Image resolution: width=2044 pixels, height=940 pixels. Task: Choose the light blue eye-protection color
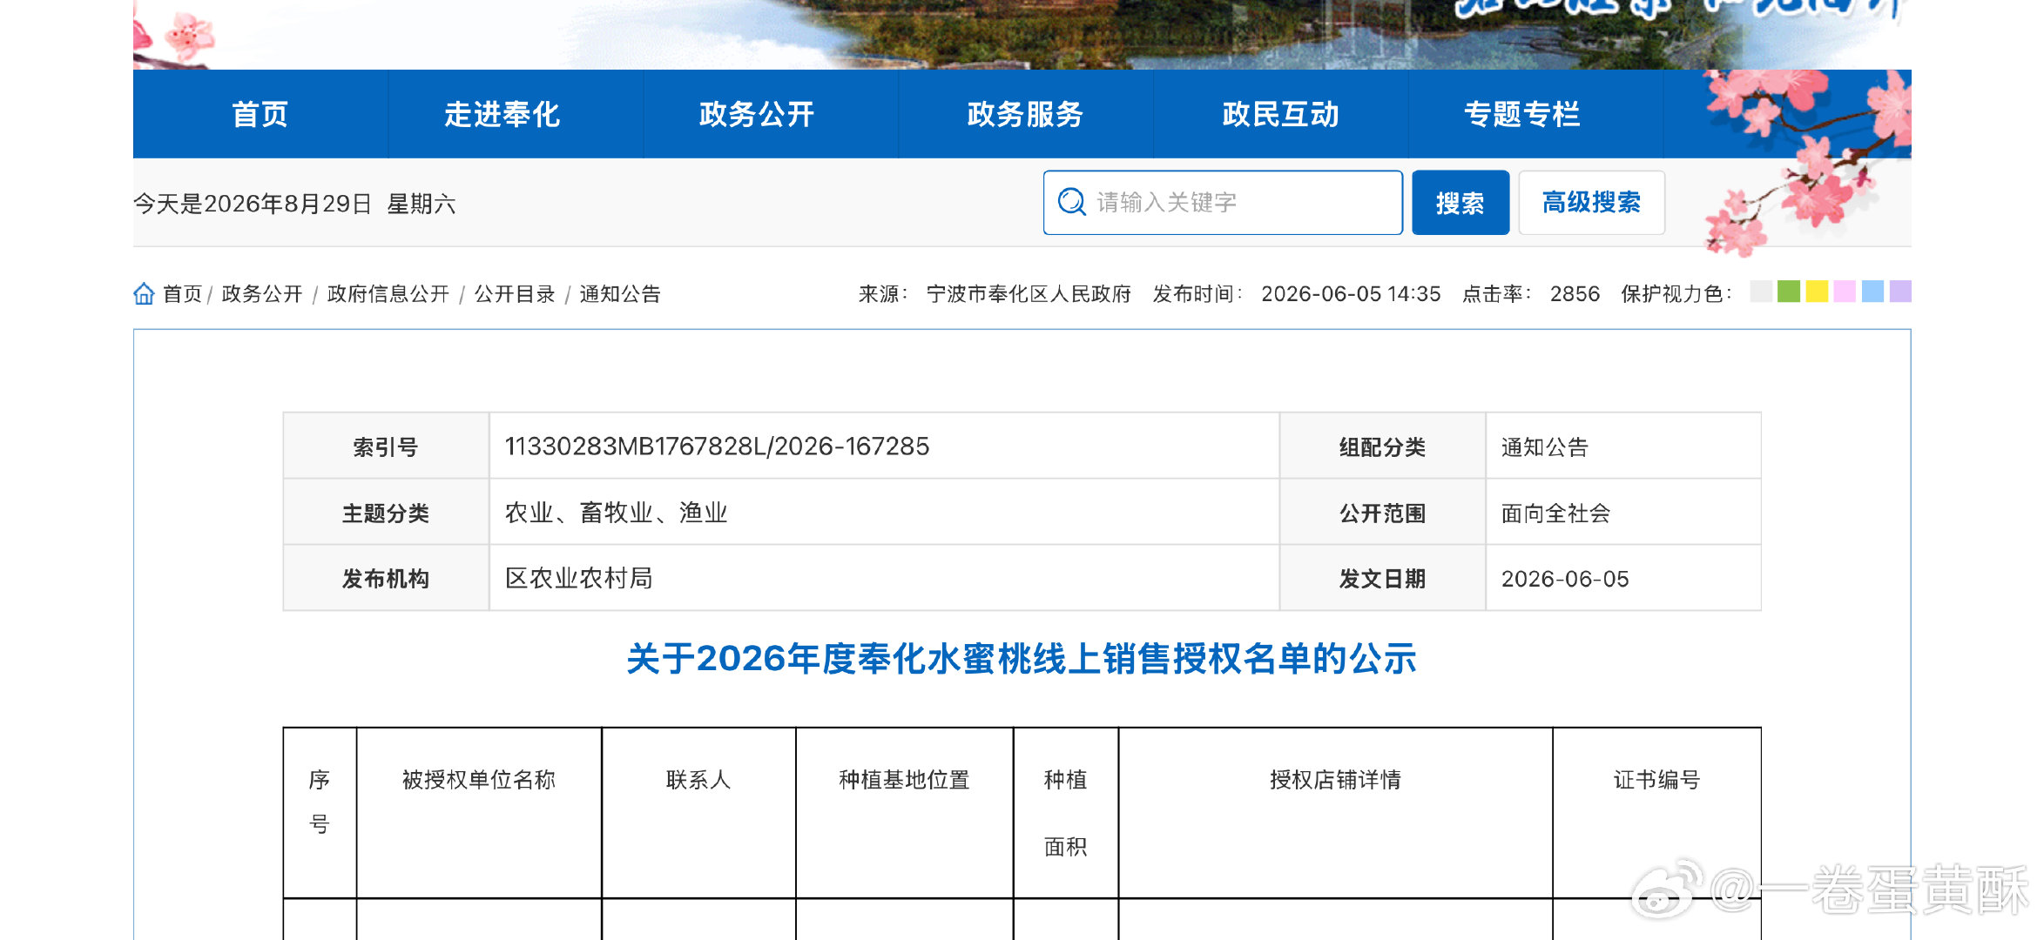tap(1872, 292)
